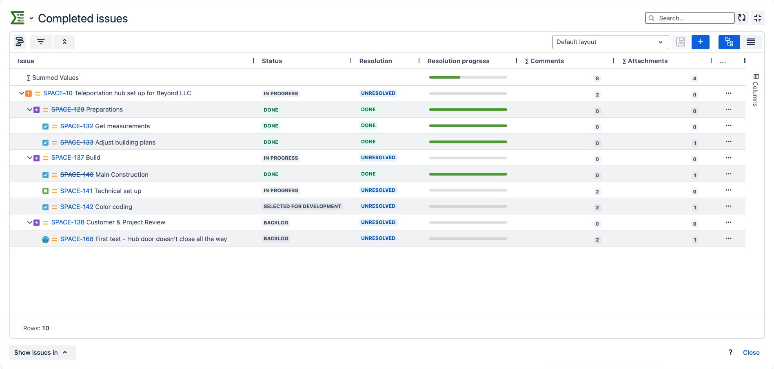This screenshot has height=369, width=774.
Task: Open the Show issues in menu
Action: pos(42,353)
